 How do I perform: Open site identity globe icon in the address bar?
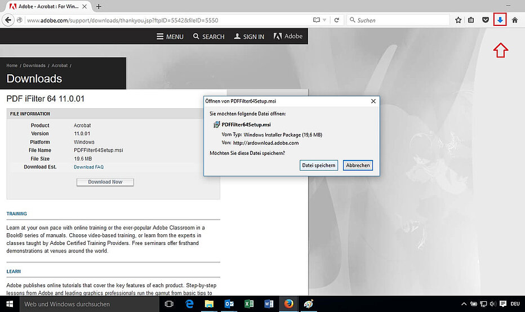click(19, 20)
